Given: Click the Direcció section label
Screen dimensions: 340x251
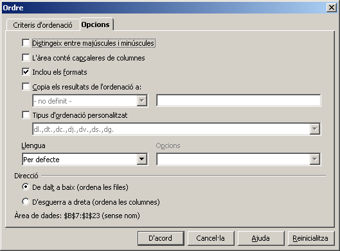Looking at the screenshot, I should pyautogui.click(x=26, y=176).
